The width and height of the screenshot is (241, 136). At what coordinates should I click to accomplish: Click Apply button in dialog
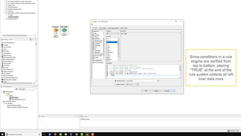tap(156, 91)
